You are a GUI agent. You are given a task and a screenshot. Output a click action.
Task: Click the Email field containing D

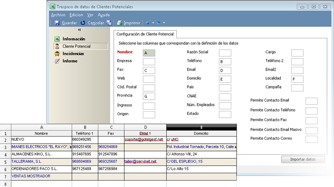click(225, 71)
